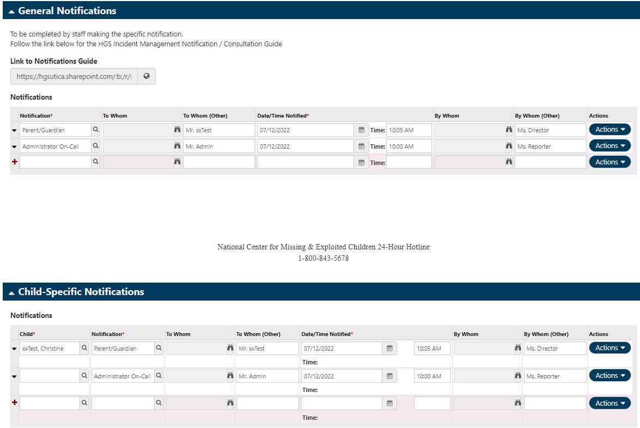This screenshot has width=640, height=428.
Task: Open the calendar picker on the Parent/Guardian row
Action: [361, 130]
